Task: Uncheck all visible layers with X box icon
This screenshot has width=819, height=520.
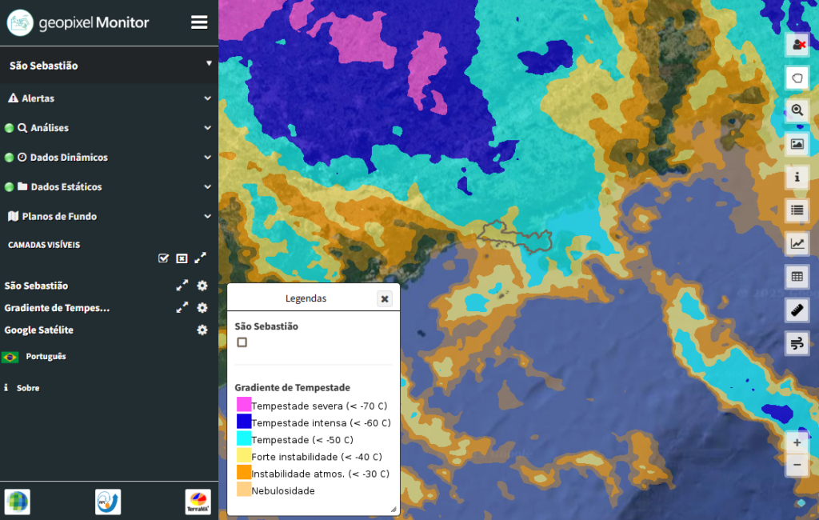Action: [x=182, y=258]
